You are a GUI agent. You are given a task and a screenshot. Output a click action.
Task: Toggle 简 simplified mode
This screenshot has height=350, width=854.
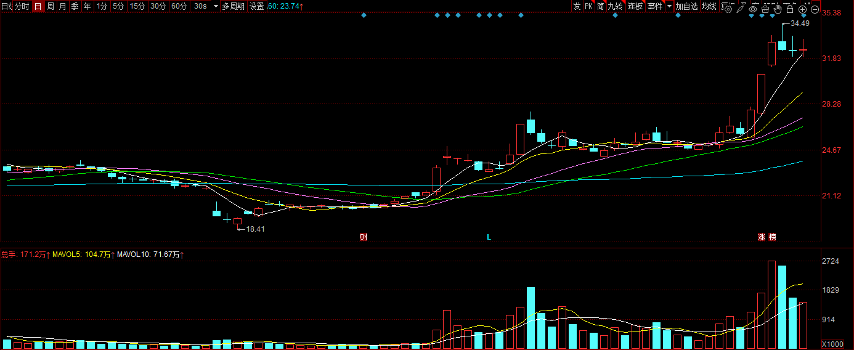click(x=600, y=6)
